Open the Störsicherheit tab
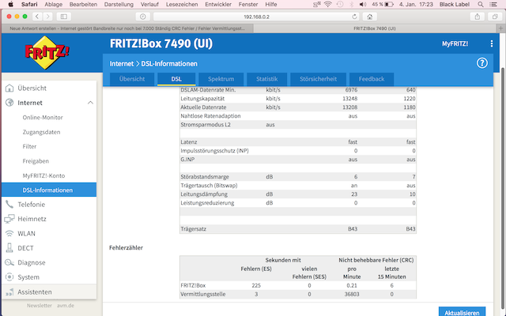 point(318,79)
